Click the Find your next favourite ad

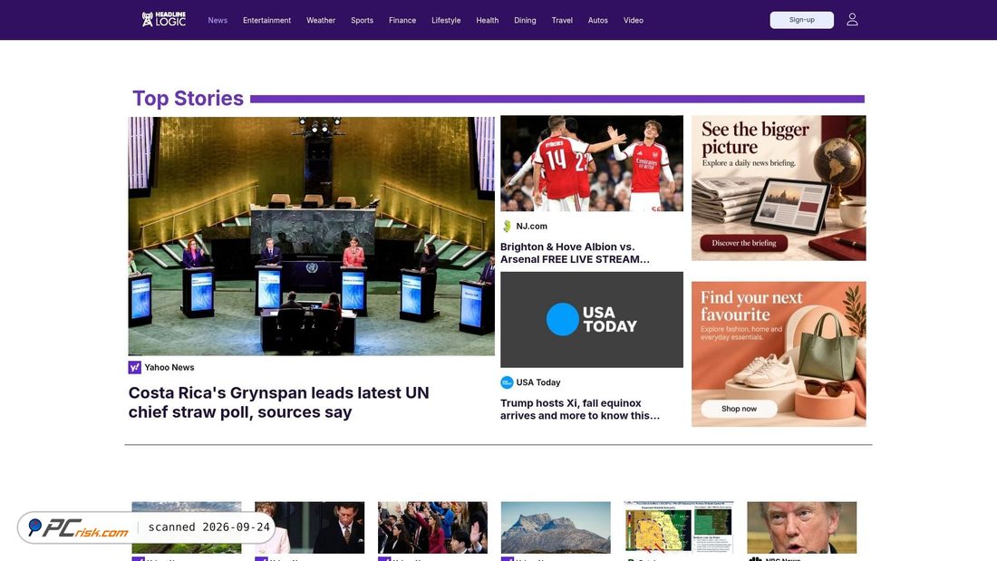tap(779, 354)
